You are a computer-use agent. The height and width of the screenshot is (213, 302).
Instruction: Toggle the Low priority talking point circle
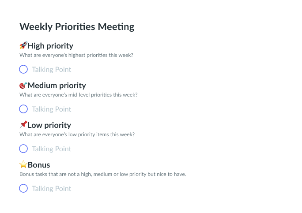23,149
